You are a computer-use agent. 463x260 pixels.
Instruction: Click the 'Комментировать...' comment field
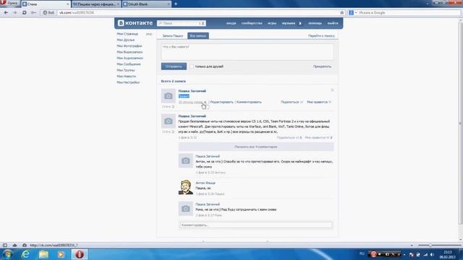(x=255, y=225)
